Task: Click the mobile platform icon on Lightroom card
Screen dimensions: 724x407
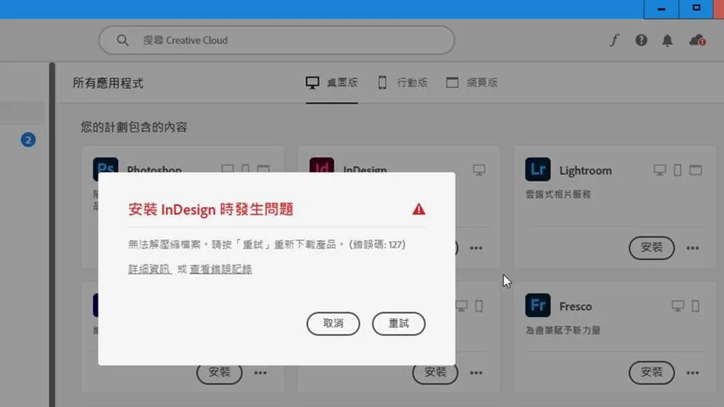Action: click(x=677, y=171)
